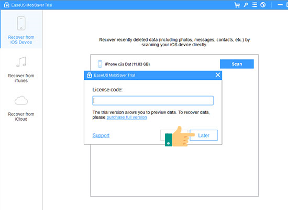Close the license code dialog
The image size is (288, 210).
tap(218, 75)
